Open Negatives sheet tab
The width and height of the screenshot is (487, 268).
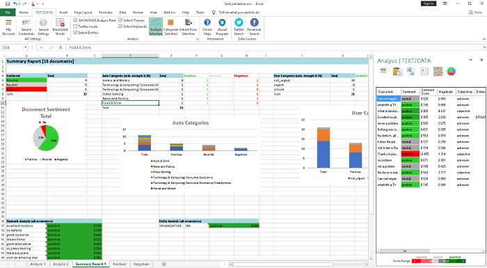(x=141, y=265)
